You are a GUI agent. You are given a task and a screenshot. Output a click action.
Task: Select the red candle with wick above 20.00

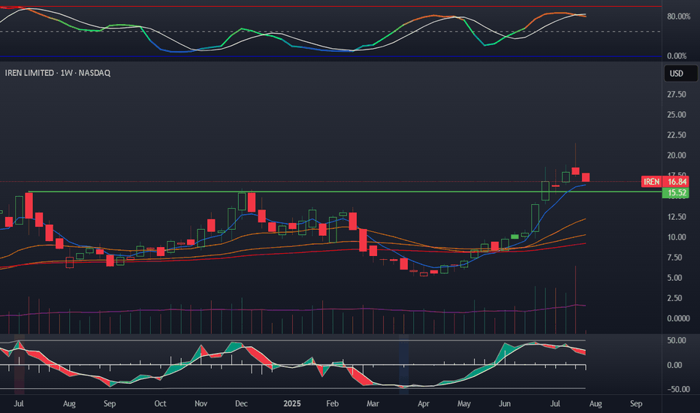[x=575, y=171]
